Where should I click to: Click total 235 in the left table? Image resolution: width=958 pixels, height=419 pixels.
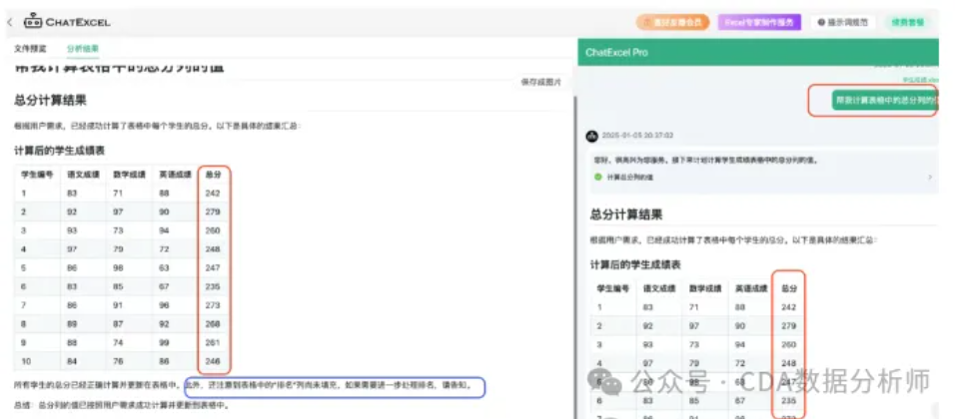tap(213, 286)
